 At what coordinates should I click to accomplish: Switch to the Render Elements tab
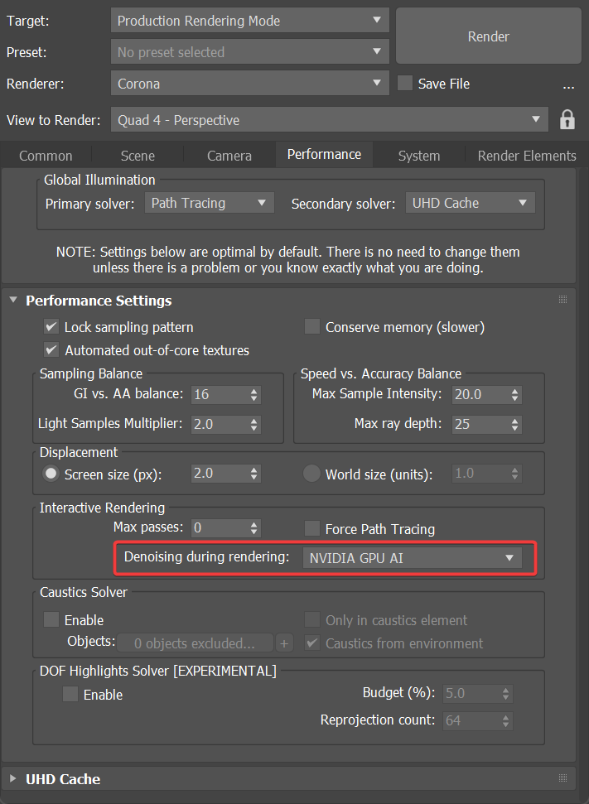pos(526,156)
